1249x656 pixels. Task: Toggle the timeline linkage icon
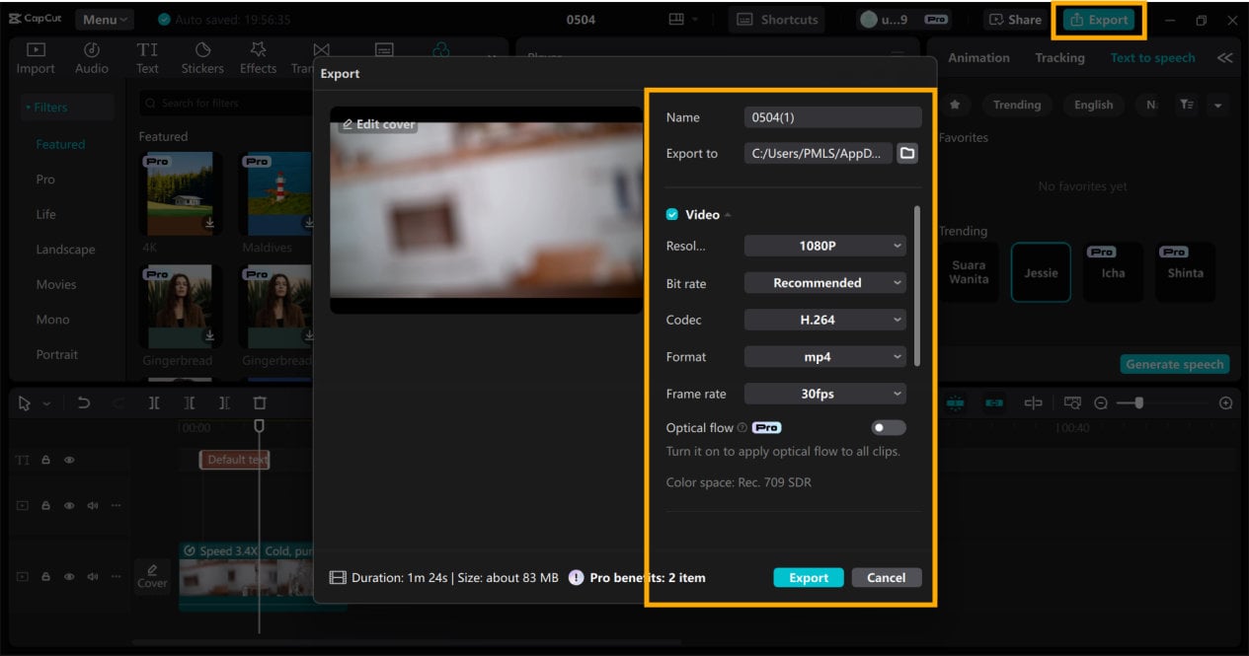994,402
